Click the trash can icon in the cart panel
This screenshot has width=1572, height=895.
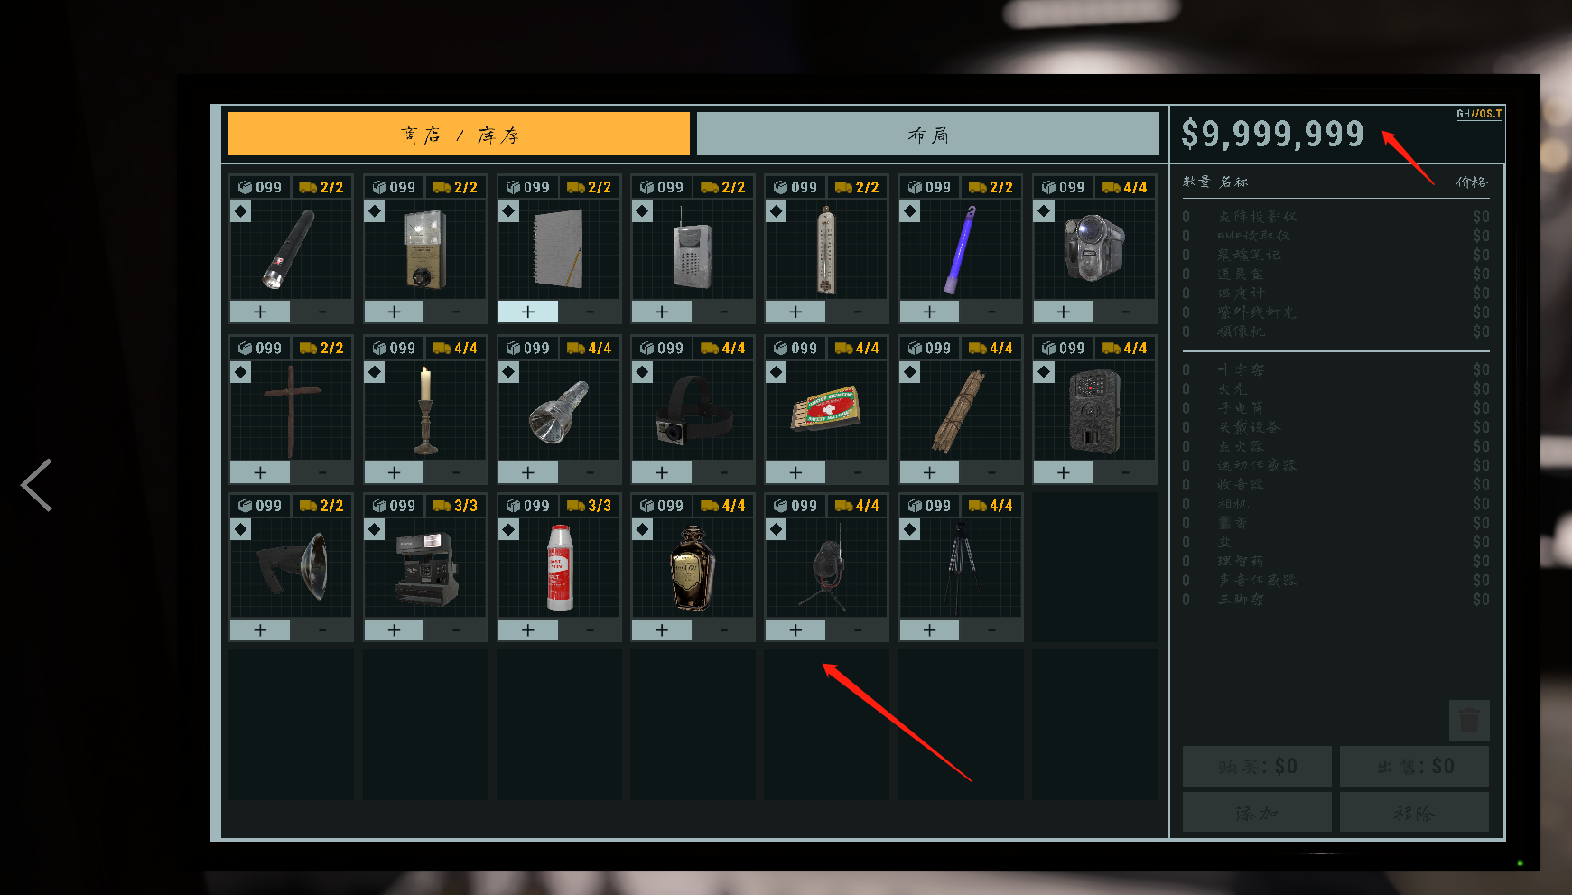1469,720
